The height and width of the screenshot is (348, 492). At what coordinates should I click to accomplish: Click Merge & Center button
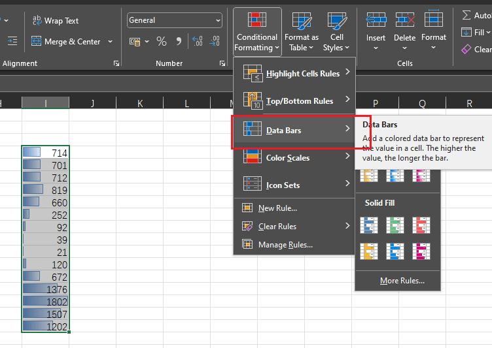tap(66, 41)
